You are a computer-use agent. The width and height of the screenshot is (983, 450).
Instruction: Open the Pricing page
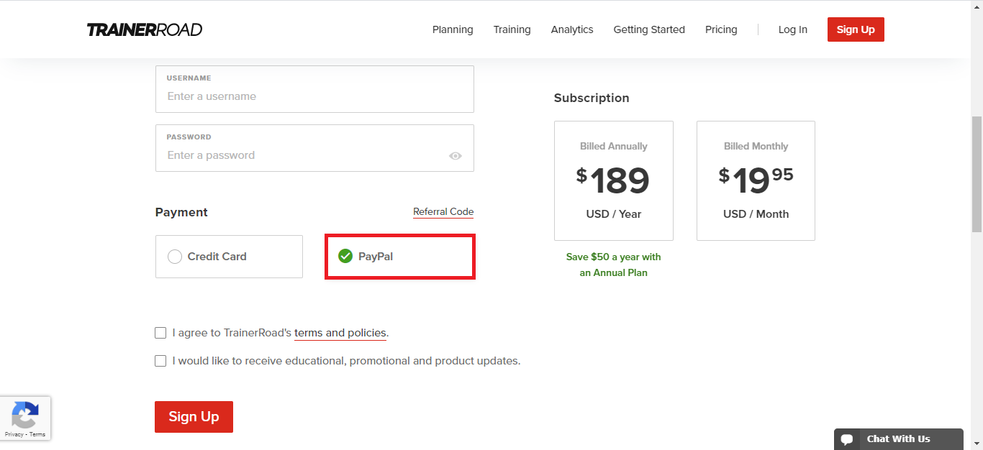(721, 29)
